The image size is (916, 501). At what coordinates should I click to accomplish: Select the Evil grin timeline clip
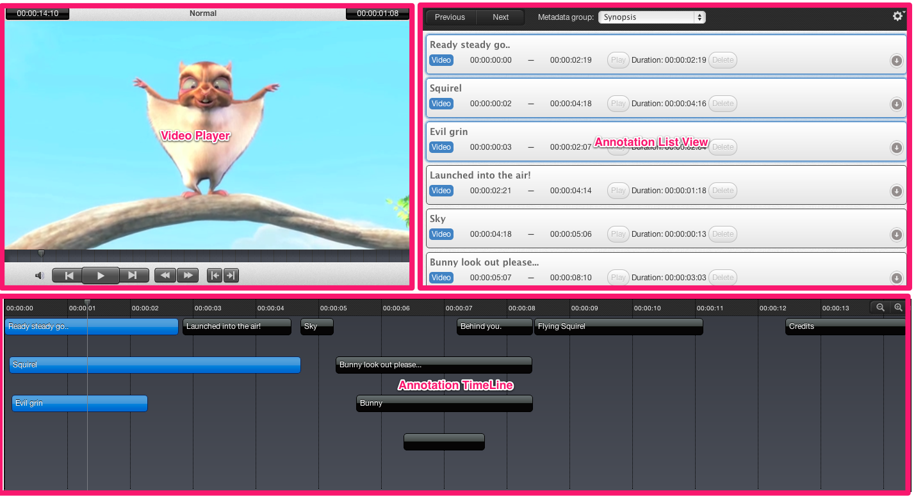(x=79, y=404)
